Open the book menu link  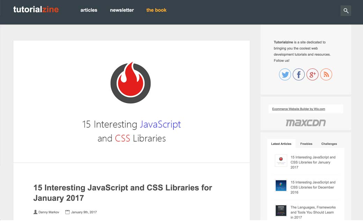click(x=156, y=10)
